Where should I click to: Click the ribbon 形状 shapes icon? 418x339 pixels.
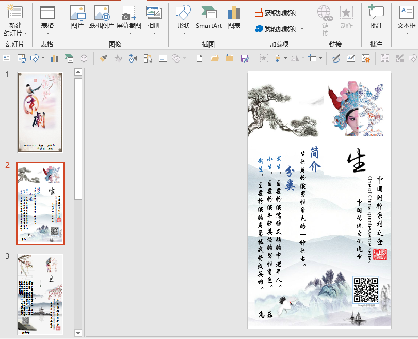(x=183, y=12)
